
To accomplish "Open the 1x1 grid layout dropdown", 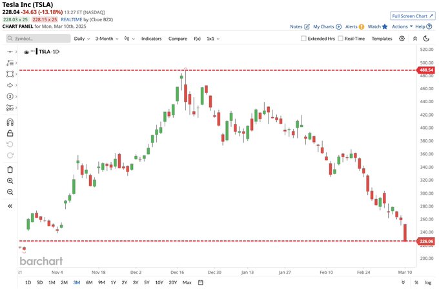I will [x=213, y=39].
